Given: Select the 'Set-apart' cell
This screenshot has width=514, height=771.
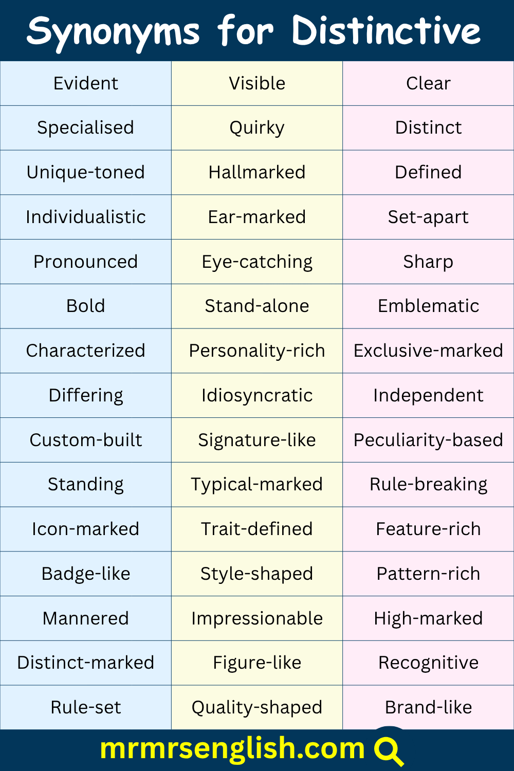Looking at the screenshot, I should [x=428, y=217].
